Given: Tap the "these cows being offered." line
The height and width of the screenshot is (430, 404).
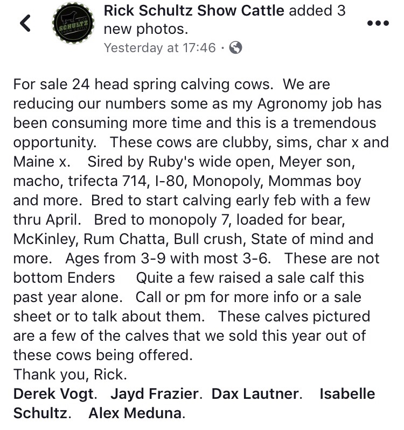Looking at the screenshot, I should click(x=103, y=355).
